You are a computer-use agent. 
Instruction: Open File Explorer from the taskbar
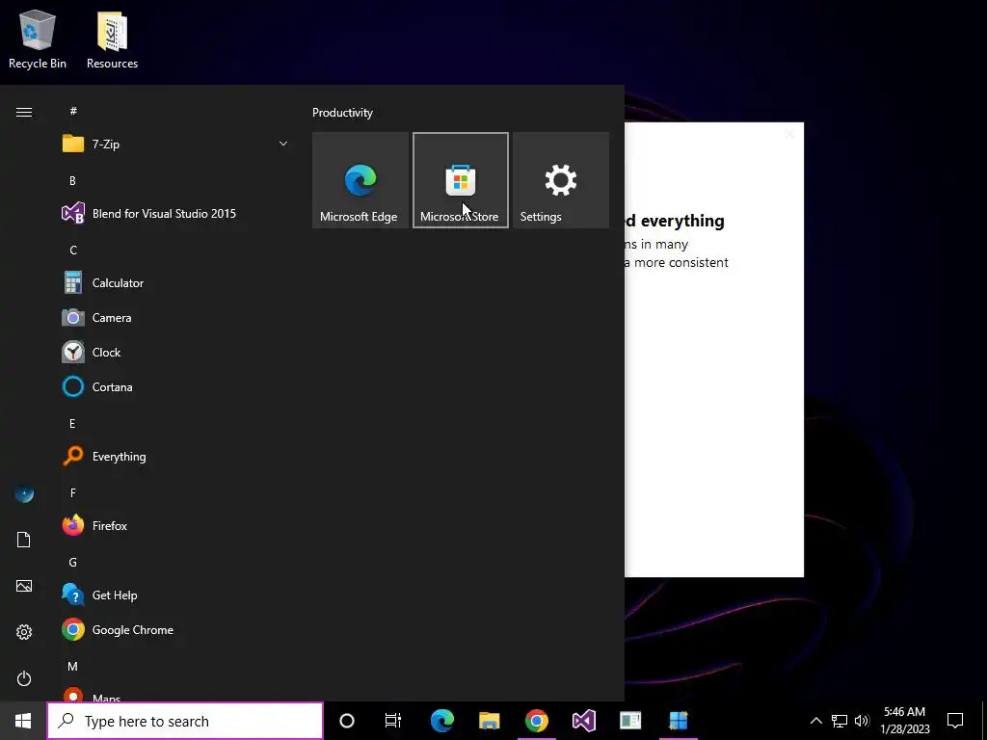click(489, 721)
